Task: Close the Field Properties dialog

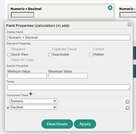Action: tap(130, 24)
